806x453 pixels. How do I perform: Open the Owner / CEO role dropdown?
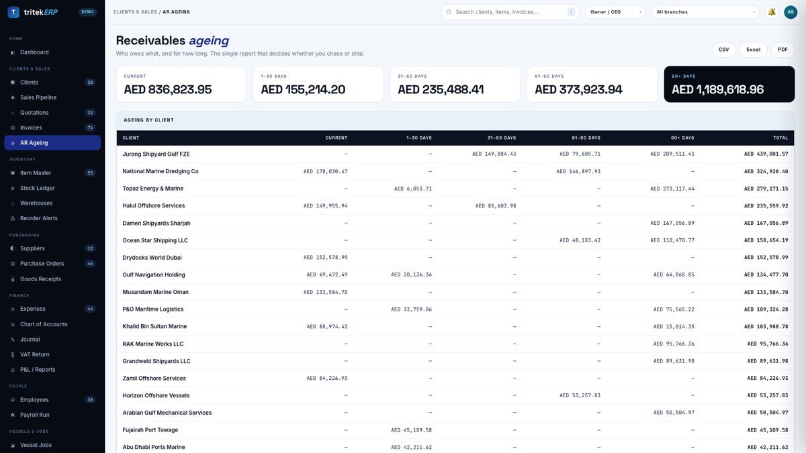pyautogui.click(x=615, y=12)
